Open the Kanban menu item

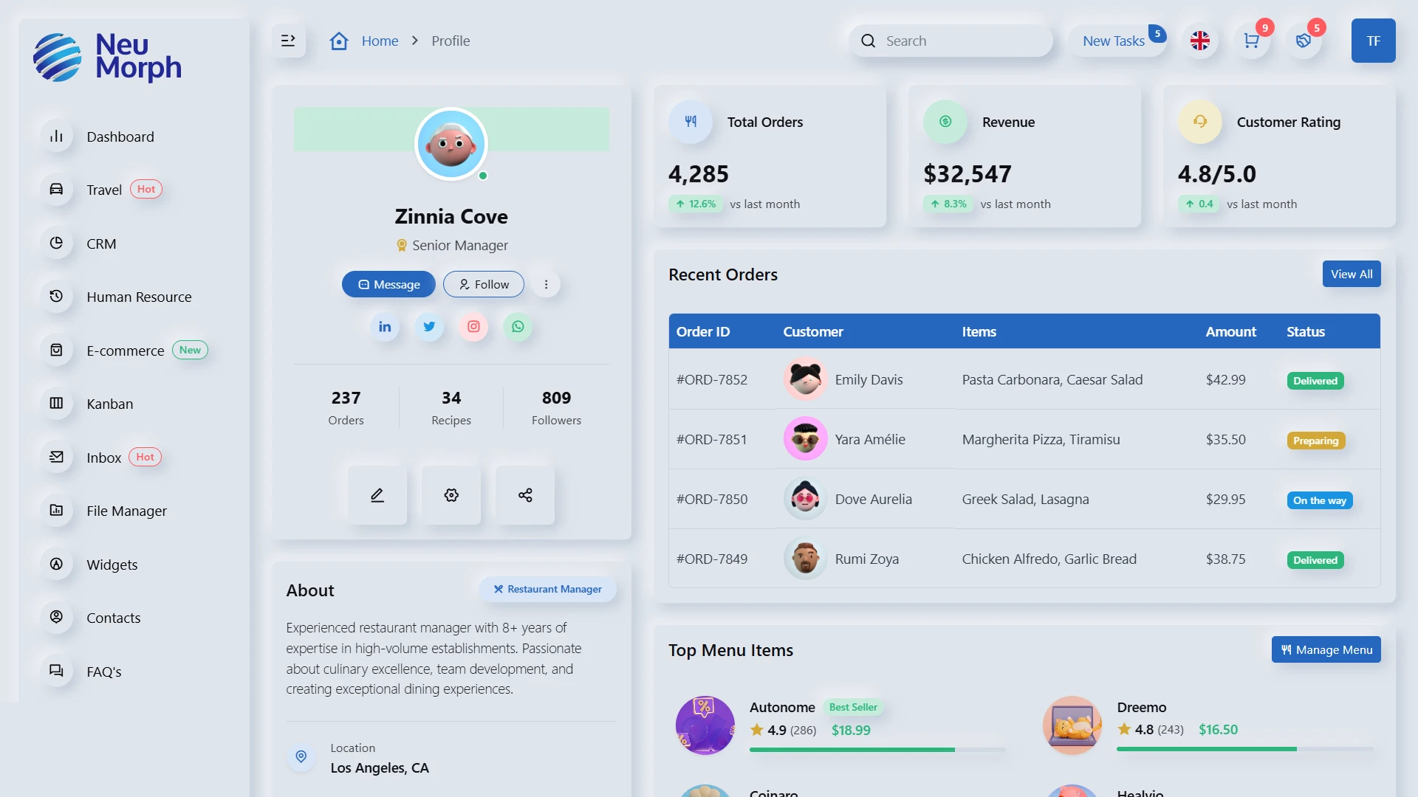point(109,404)
